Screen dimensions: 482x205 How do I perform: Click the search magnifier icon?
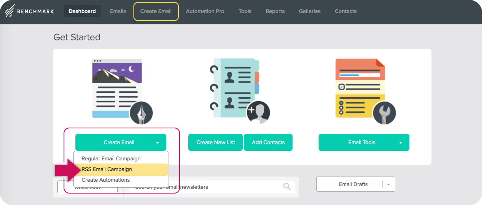(x=287, y=187)
